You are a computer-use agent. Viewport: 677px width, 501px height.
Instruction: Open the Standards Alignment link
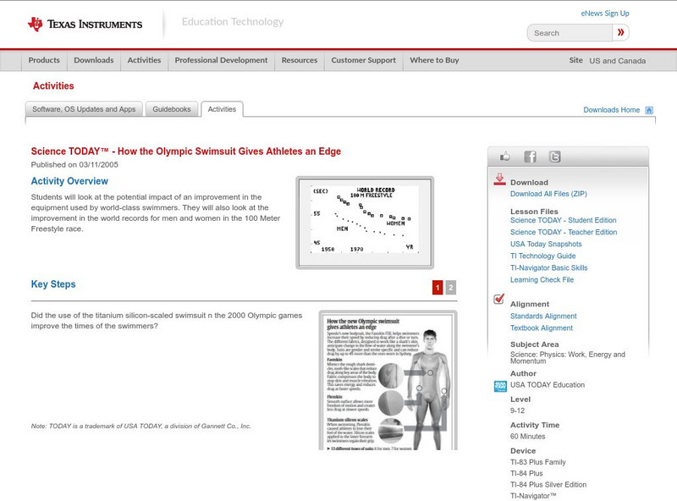[x=543, y=317]
